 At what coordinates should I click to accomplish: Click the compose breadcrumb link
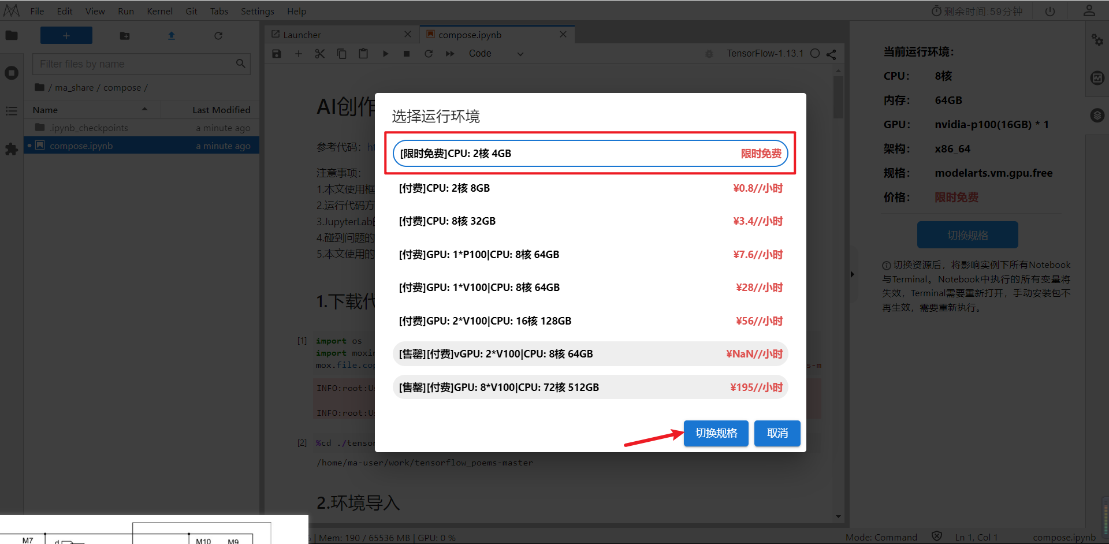tap(122, 88)
